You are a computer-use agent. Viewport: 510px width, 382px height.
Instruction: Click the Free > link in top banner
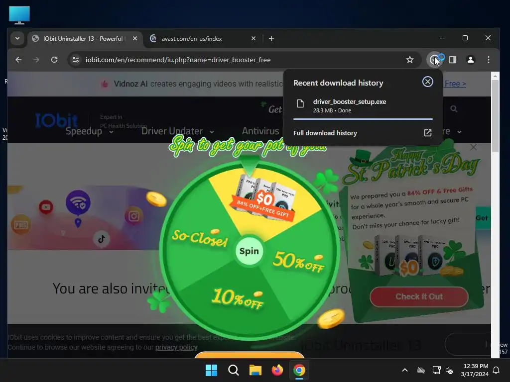[x=455, y=84]
